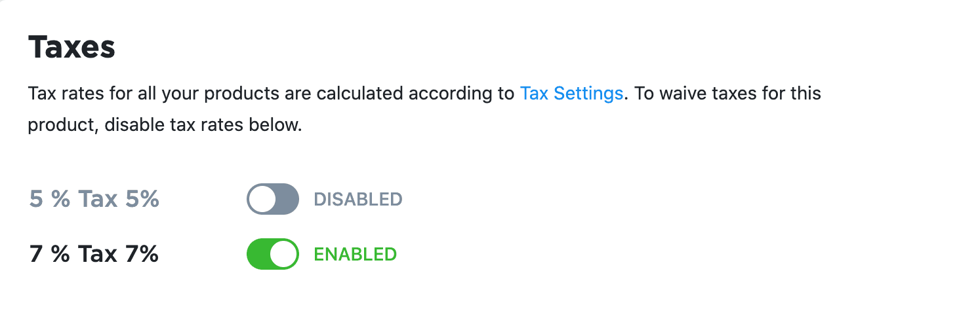Viewport: 959px width, 326px height.
Task: Turn on the gray 5% tax switch
Action: pos(272,199)
